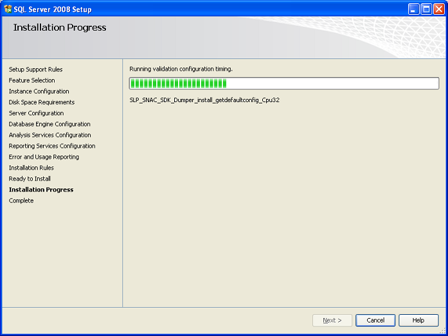Image resolution: width=448 pixels, height=336 pixels.
Task: Select the Server Configuration step
Action: tap(36, 113)
